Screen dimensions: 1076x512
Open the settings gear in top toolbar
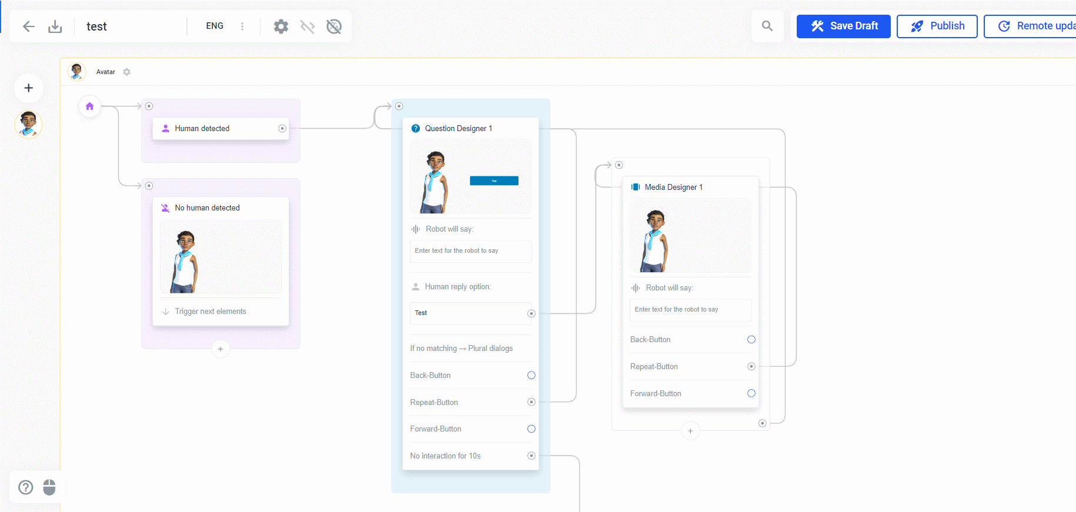click(281, 26)
